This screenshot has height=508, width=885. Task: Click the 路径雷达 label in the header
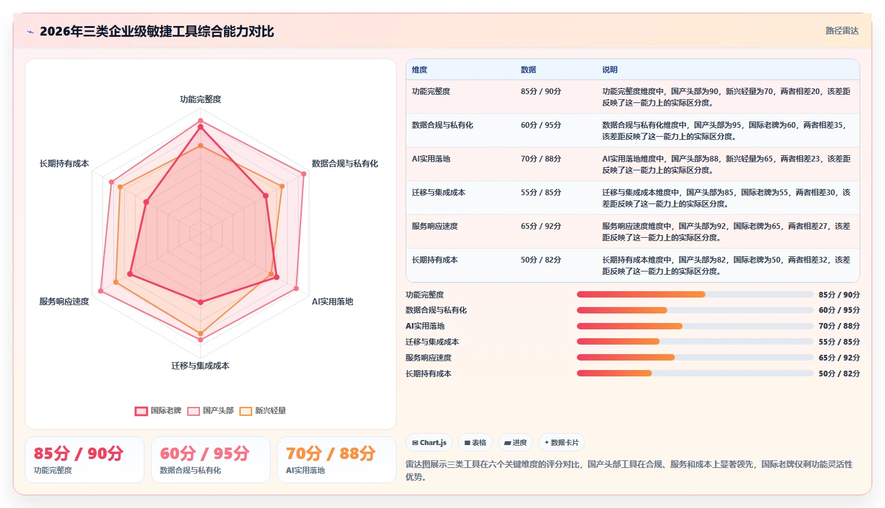842,31
